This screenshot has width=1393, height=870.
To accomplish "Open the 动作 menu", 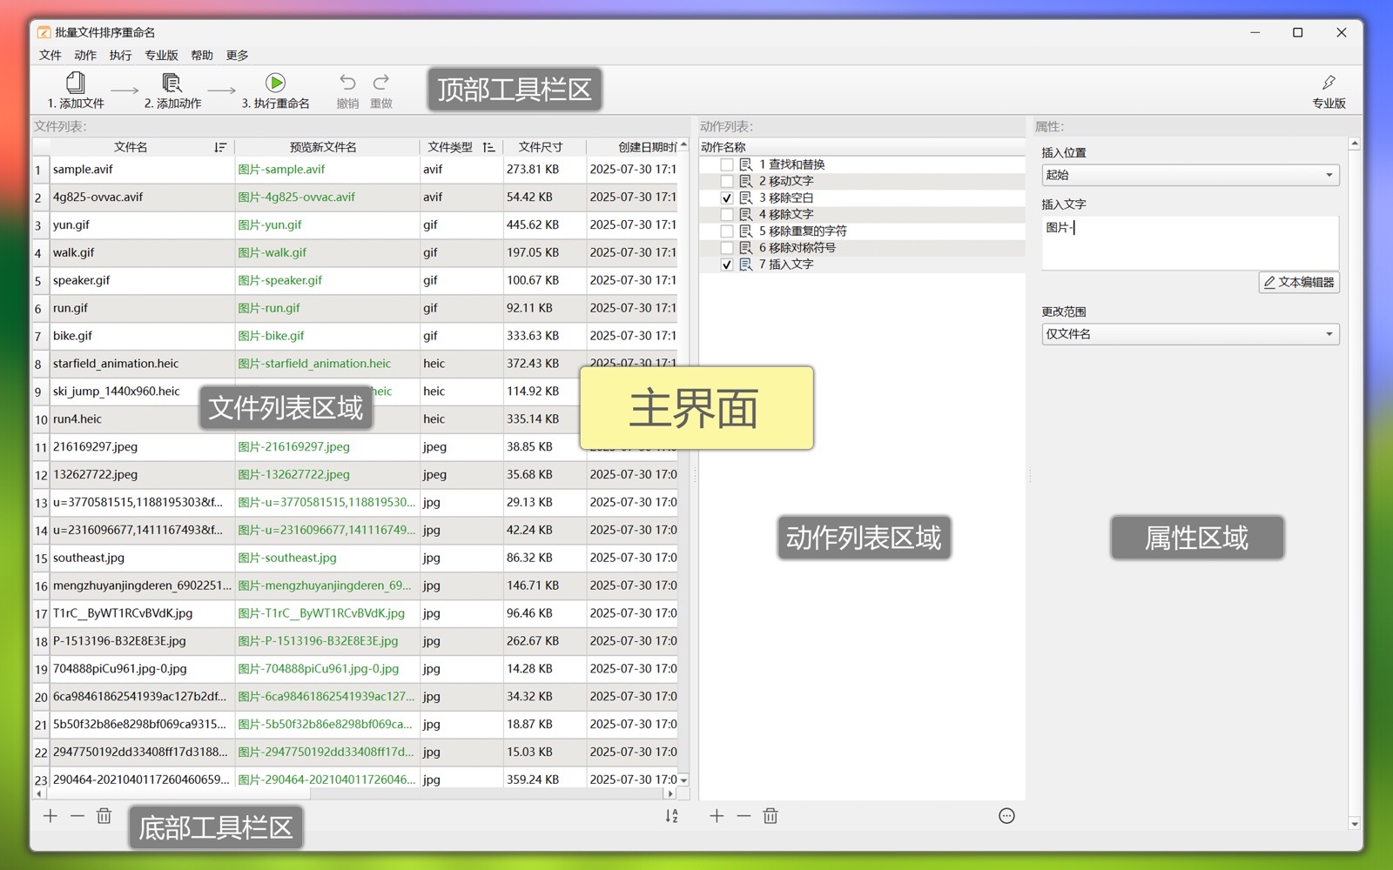I will pos(85,56).
